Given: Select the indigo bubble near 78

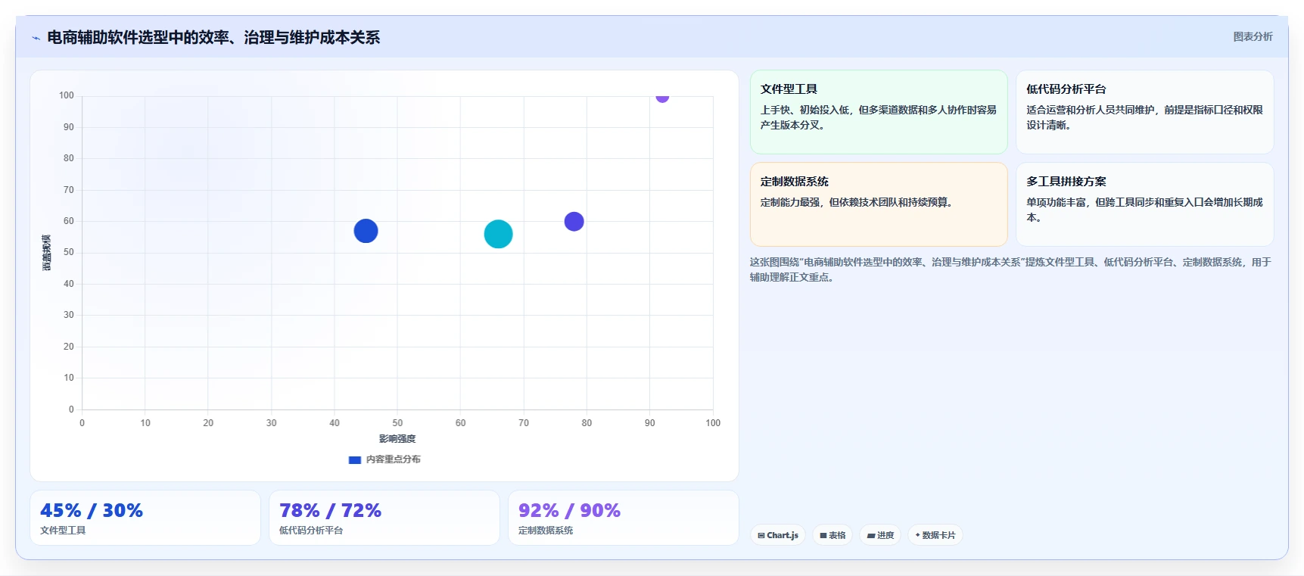Looking at the screenshot, I should 574,222.
